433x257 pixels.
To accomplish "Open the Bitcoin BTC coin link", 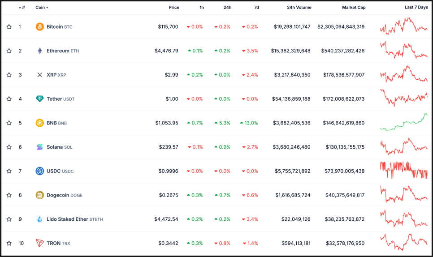I will [x=59, y=27].
